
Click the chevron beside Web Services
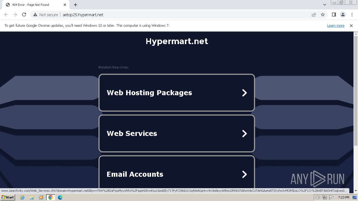point(244,133)
